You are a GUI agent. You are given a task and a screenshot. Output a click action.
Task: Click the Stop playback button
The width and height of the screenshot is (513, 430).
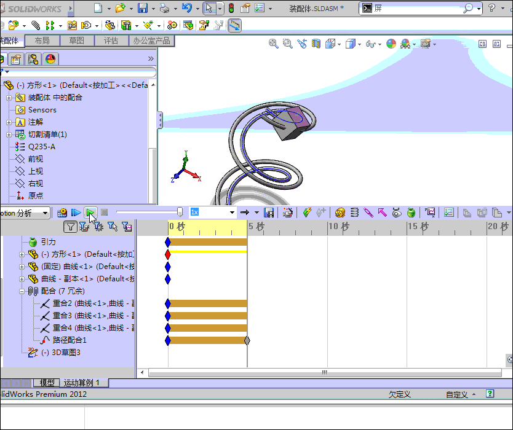105,213
